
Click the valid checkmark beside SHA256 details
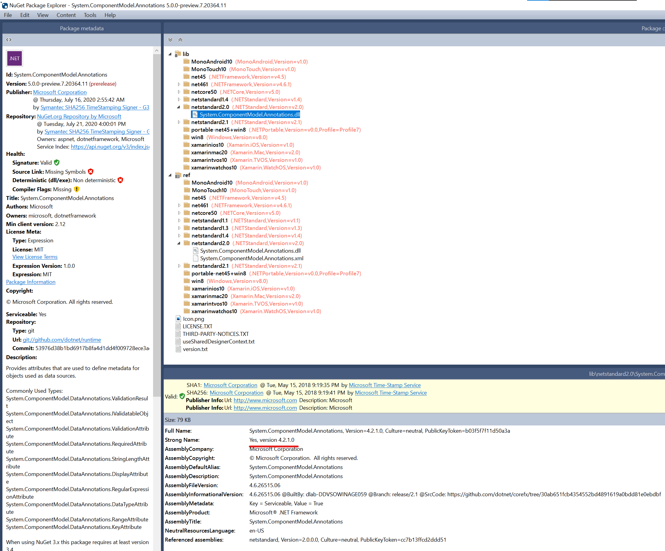(182, 396)
